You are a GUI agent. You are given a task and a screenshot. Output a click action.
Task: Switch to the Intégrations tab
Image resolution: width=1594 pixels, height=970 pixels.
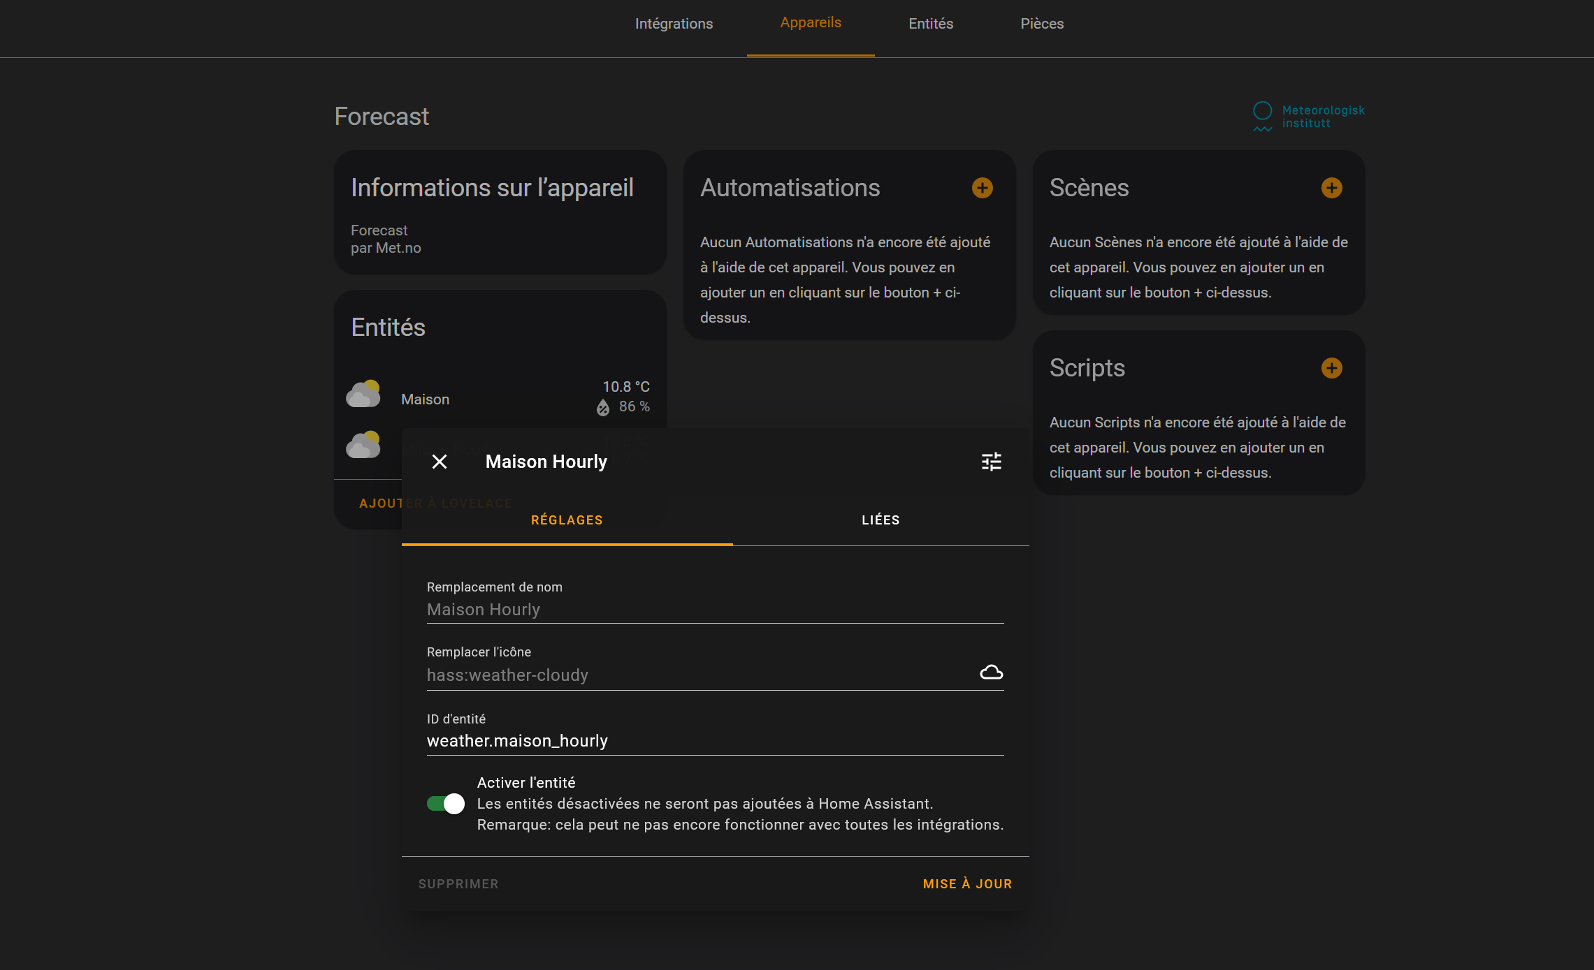coord(674,24)
